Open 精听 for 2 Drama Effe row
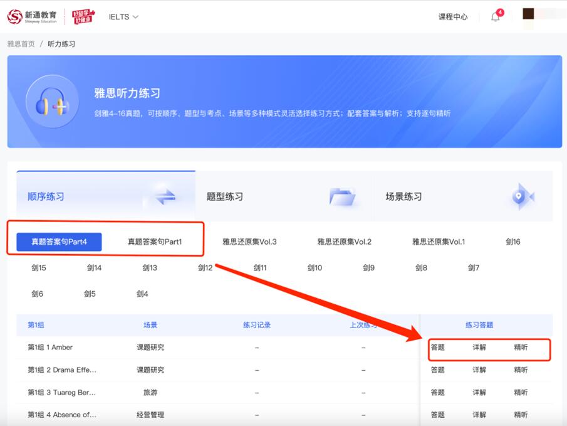This screenshot has width=567, height=426. [521, 370]
